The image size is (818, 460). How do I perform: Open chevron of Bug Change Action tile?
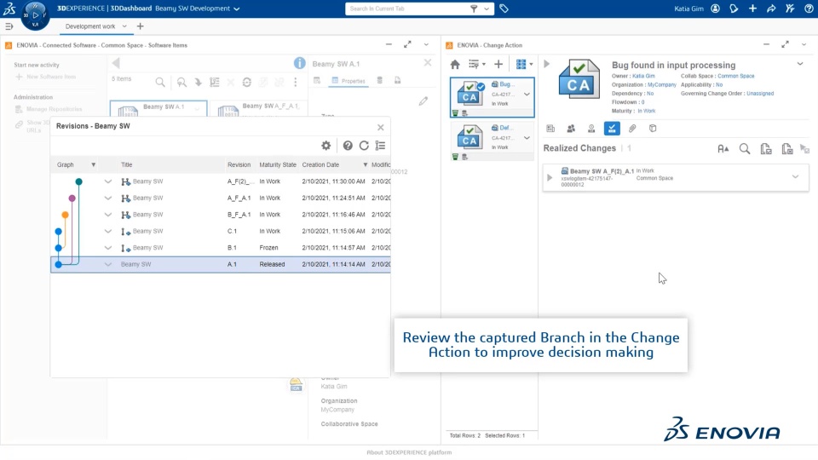527,95
